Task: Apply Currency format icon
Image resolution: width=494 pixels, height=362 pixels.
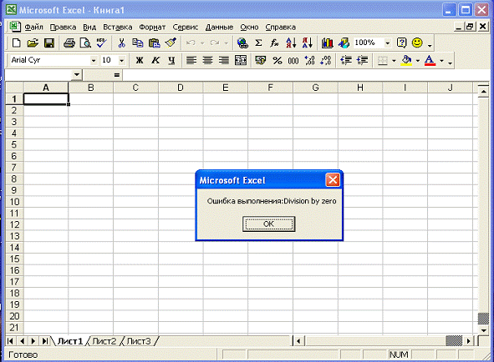Action: coord(260,60)
